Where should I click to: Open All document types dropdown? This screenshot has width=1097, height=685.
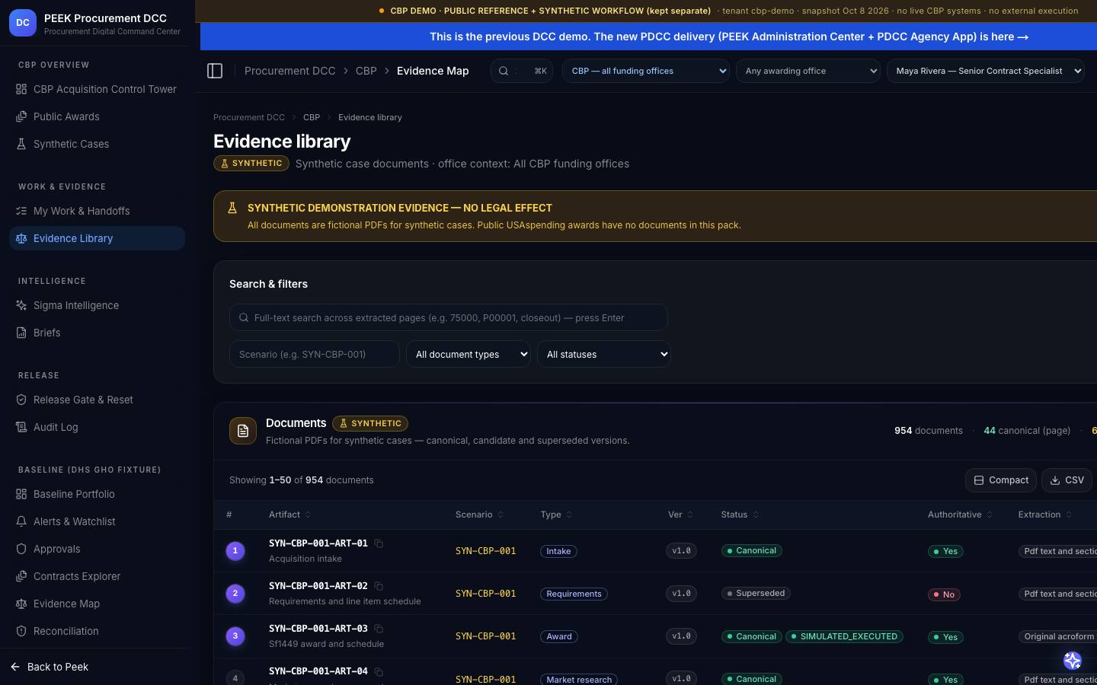(469, 354)
